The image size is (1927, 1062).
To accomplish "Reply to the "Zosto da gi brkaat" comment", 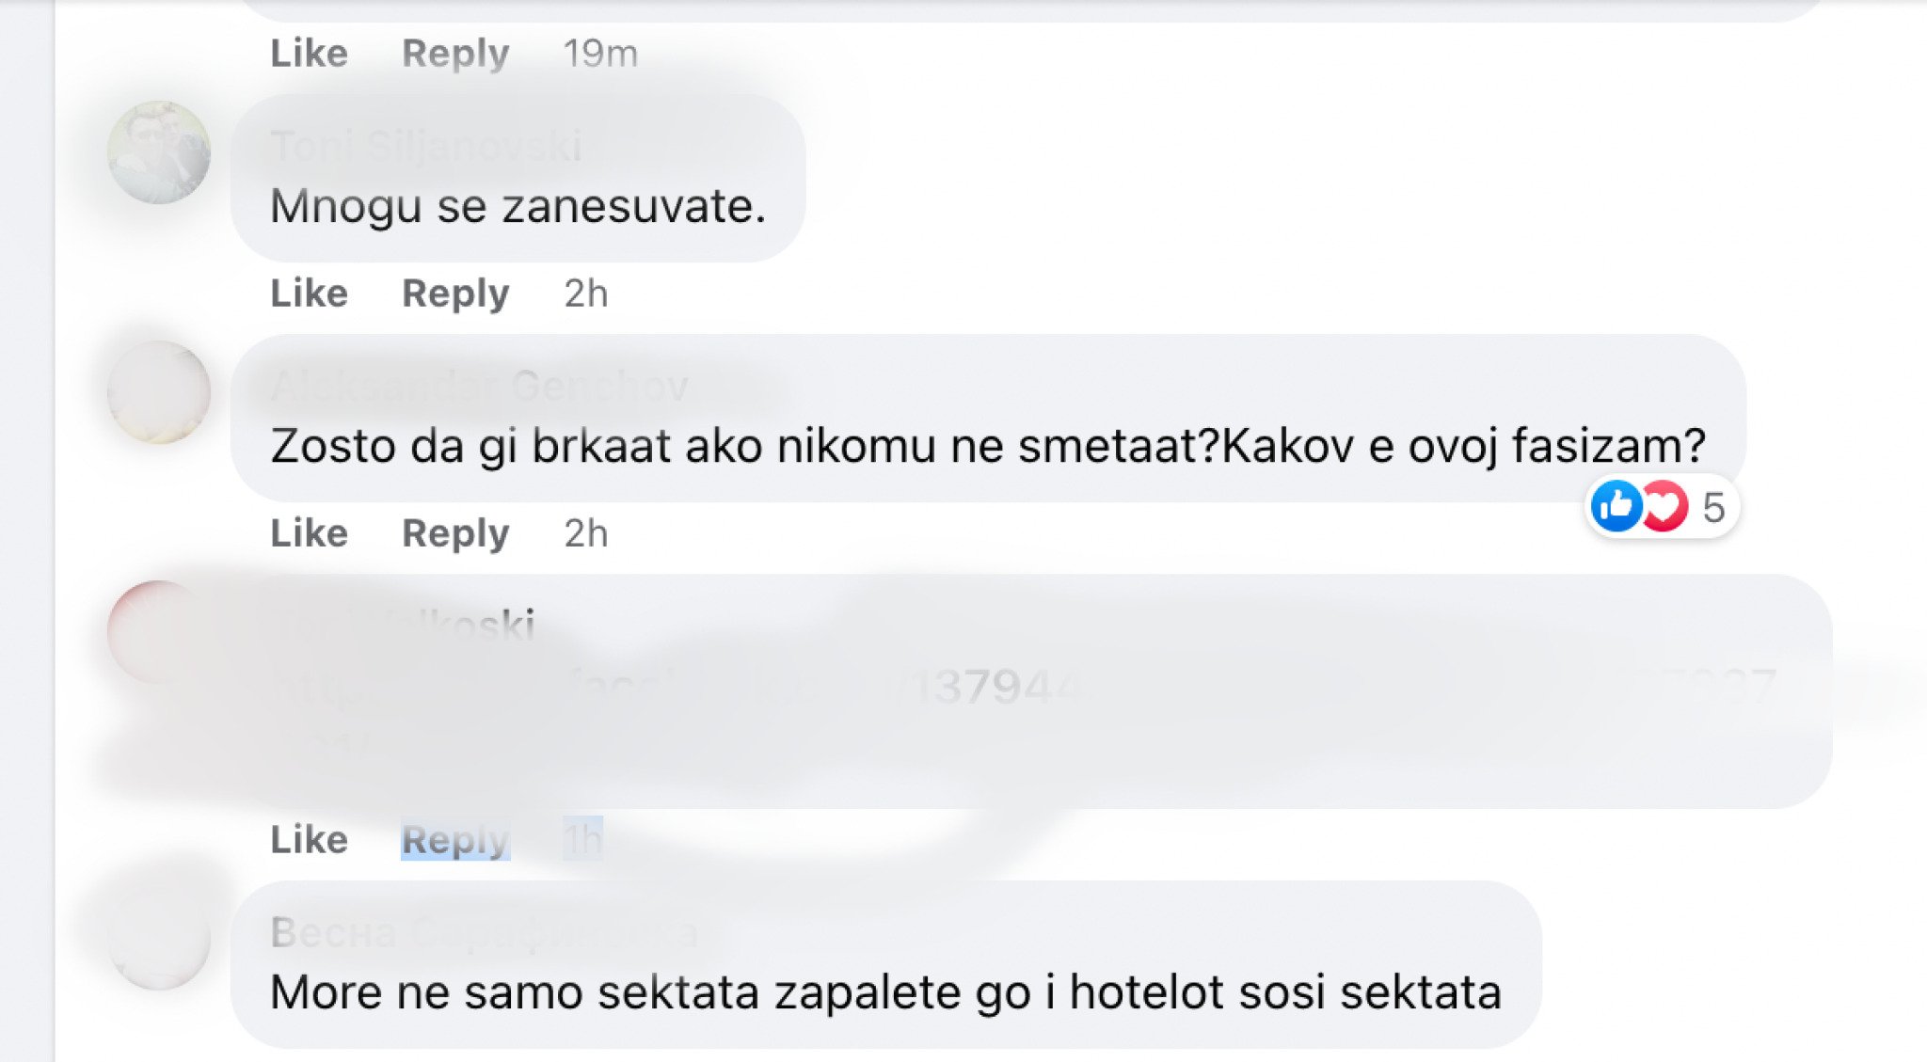I will [x=455, y=533].
